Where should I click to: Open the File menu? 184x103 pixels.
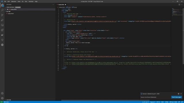click(5, 1)
